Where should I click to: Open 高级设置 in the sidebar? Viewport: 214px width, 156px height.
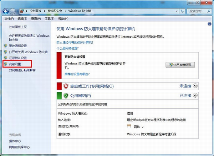(x=15, y=64)
